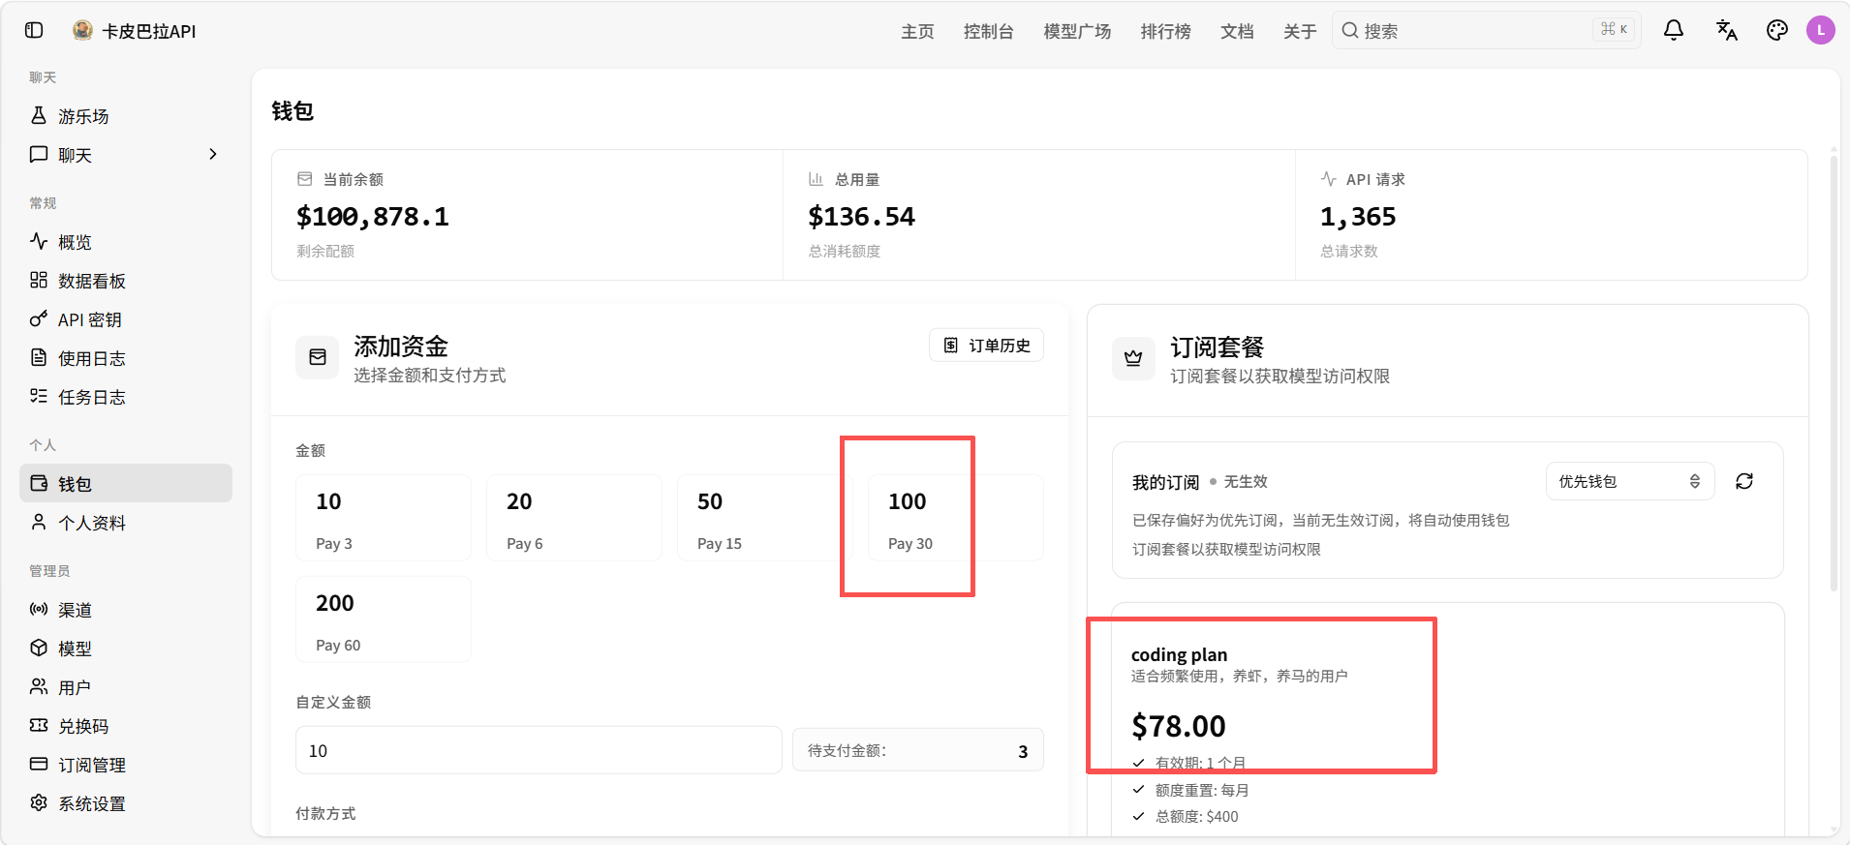Select the 10 amount Pay 3 card

tap(384, 518)
